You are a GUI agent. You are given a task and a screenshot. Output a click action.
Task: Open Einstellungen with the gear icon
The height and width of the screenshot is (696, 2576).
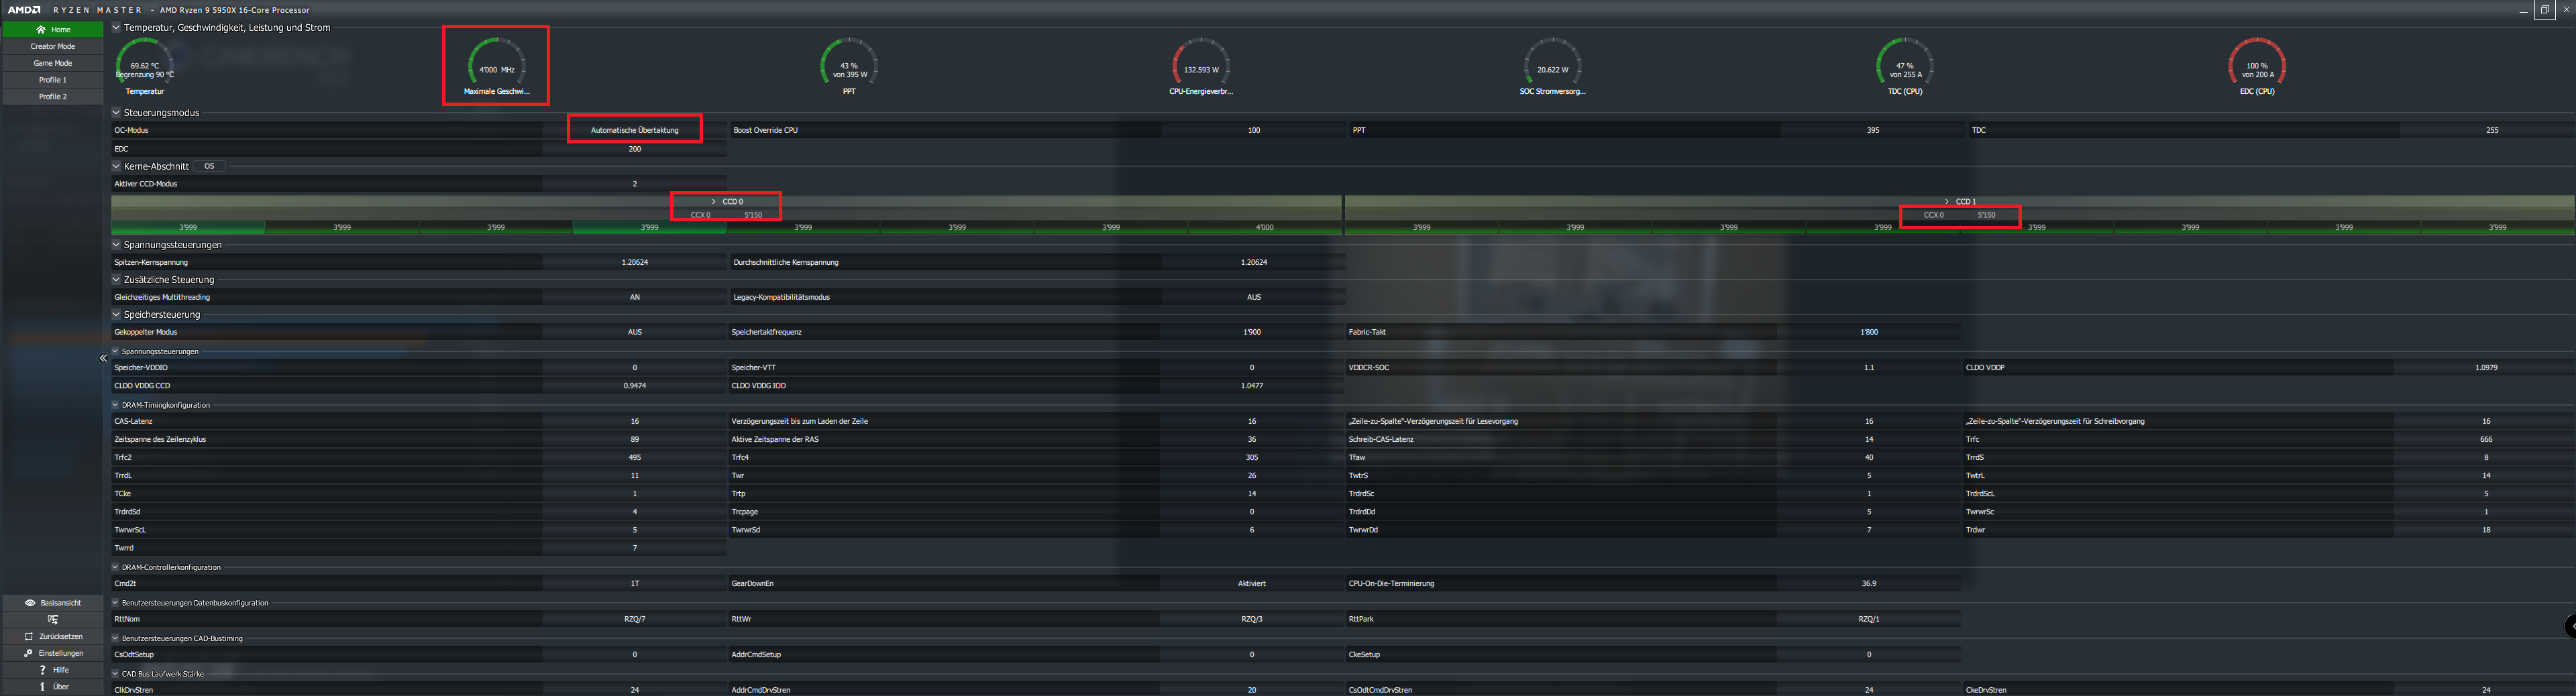[53, 653]
